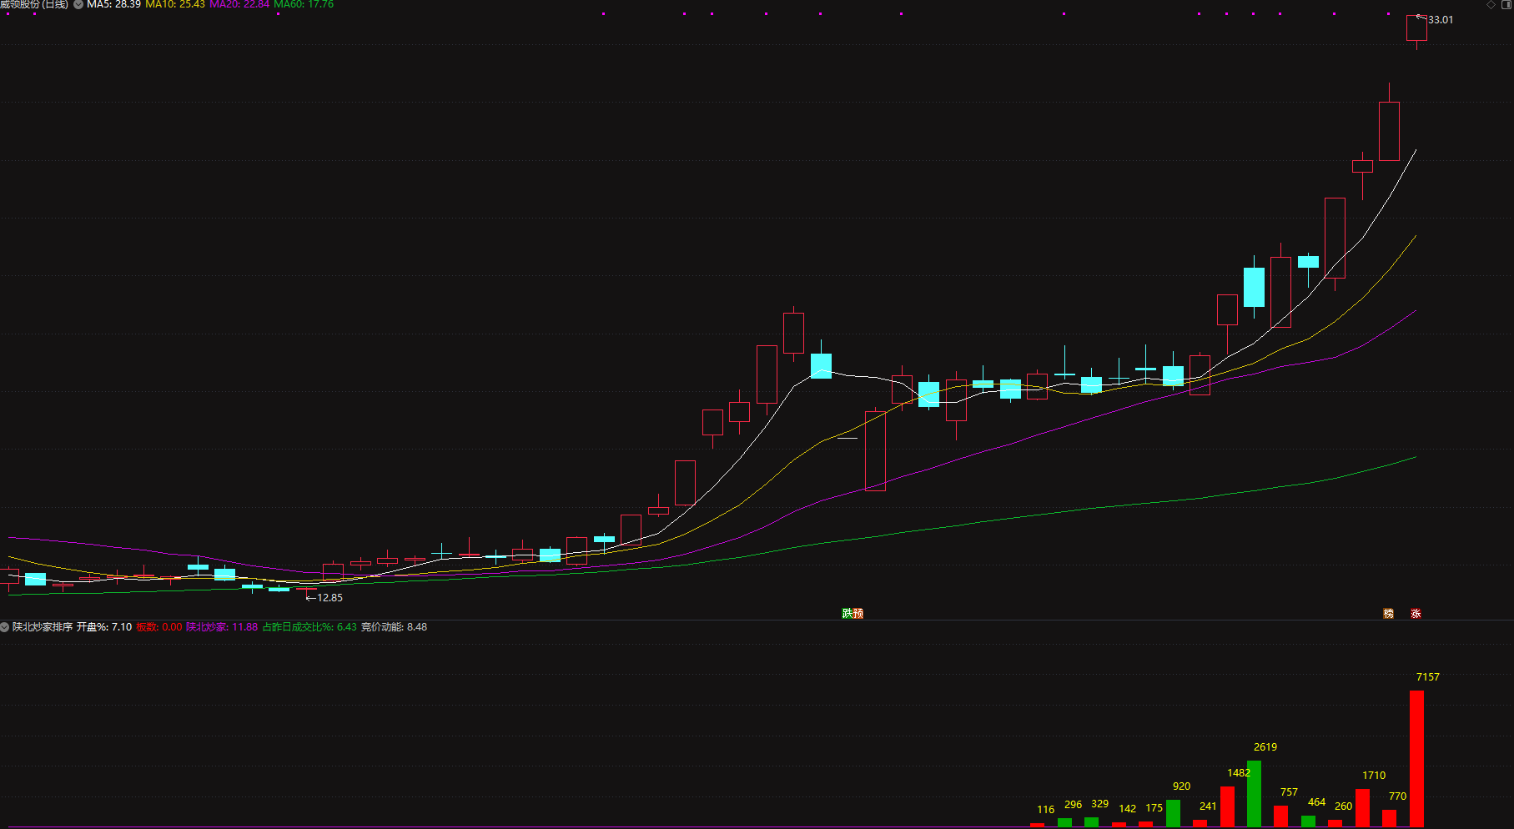Open the dropdown arrow beside 威领股份 (日线)

[78, 5]
